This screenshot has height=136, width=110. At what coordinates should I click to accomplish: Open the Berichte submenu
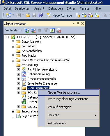click(68, 115)
